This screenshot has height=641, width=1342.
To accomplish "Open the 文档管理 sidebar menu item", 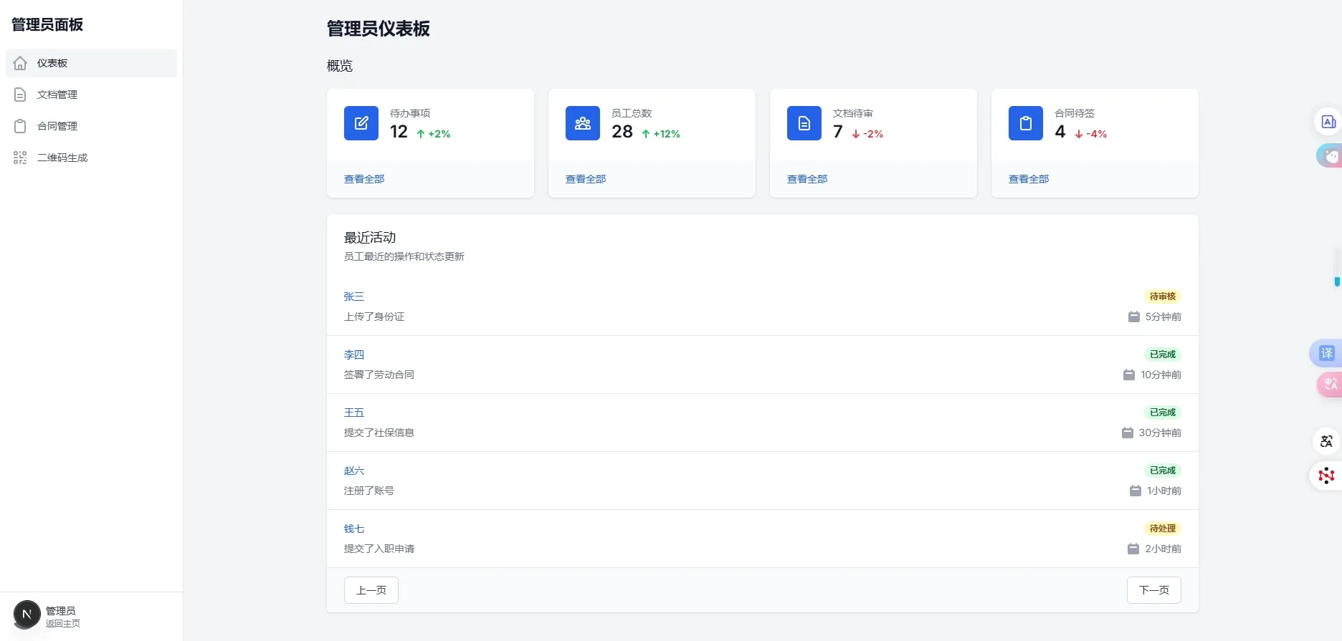I will click(91, 95).
